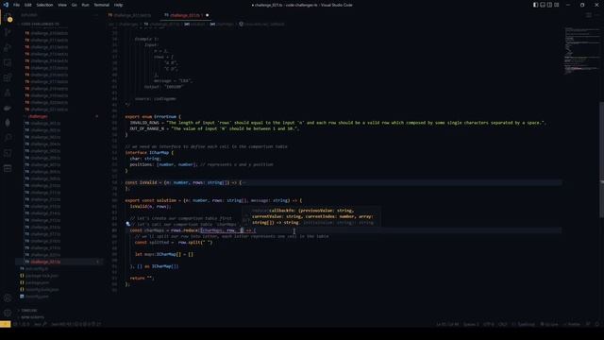Open package.json in Explorer
Viewport: 604px width, 340px height.
(x=38, y=282)
